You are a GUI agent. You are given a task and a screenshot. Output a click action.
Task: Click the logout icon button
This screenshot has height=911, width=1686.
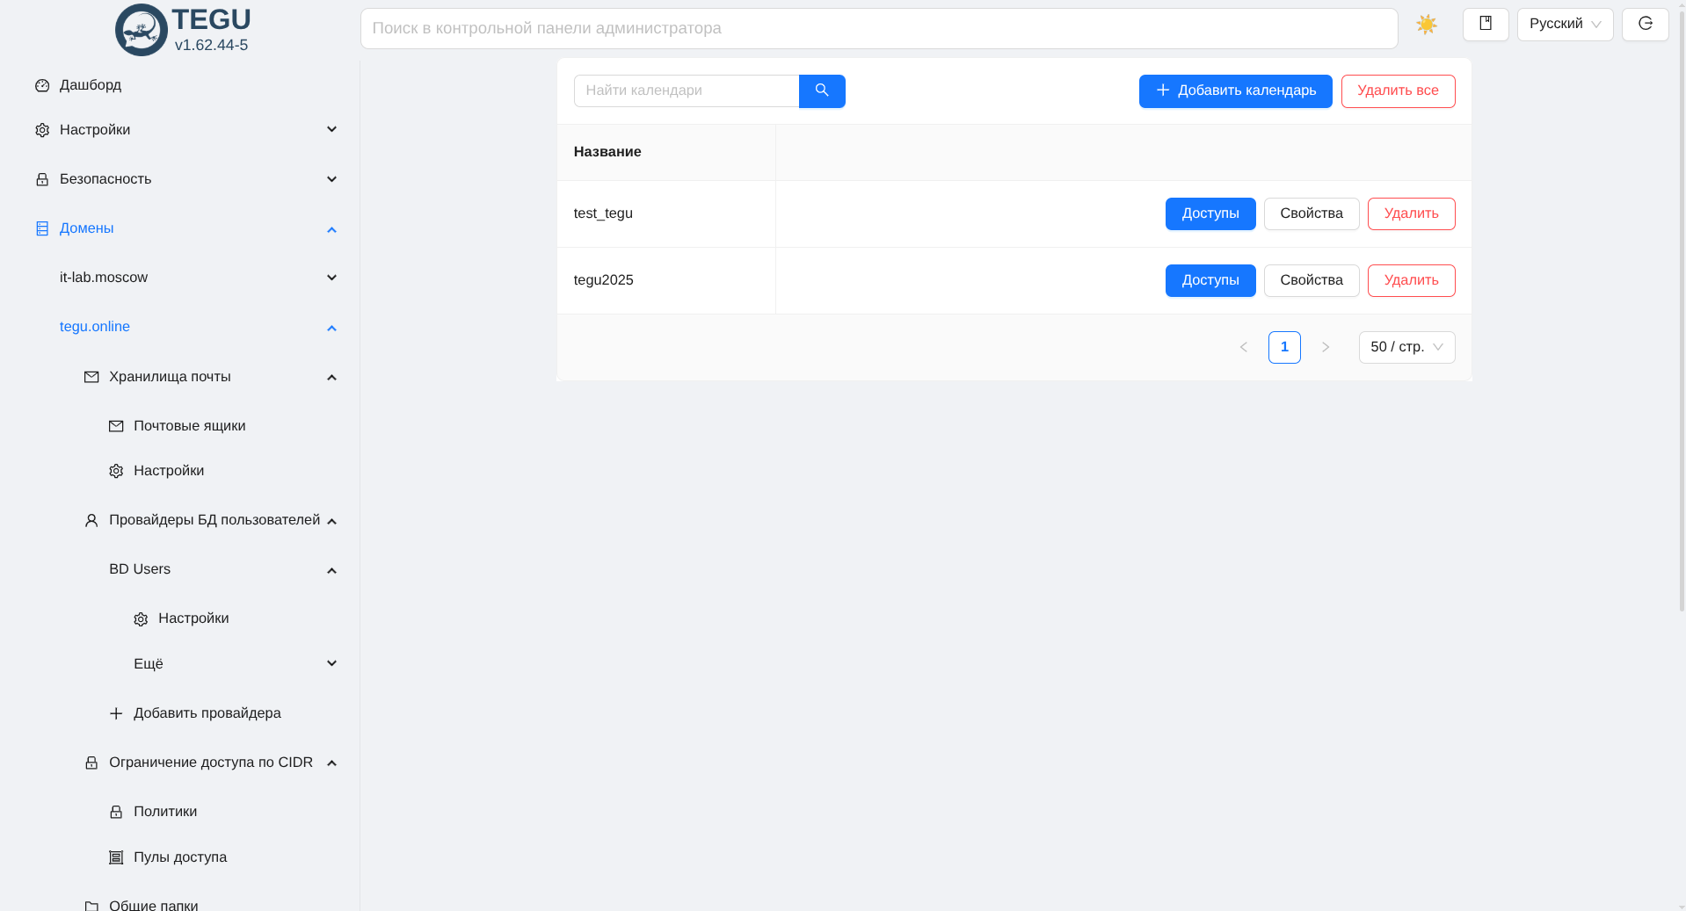click(x=1645, y=25)
